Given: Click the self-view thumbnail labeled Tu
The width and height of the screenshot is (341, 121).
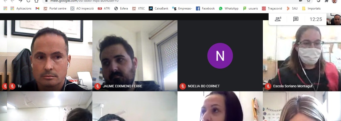Looking at the screenshot, I should coord(334,19).
